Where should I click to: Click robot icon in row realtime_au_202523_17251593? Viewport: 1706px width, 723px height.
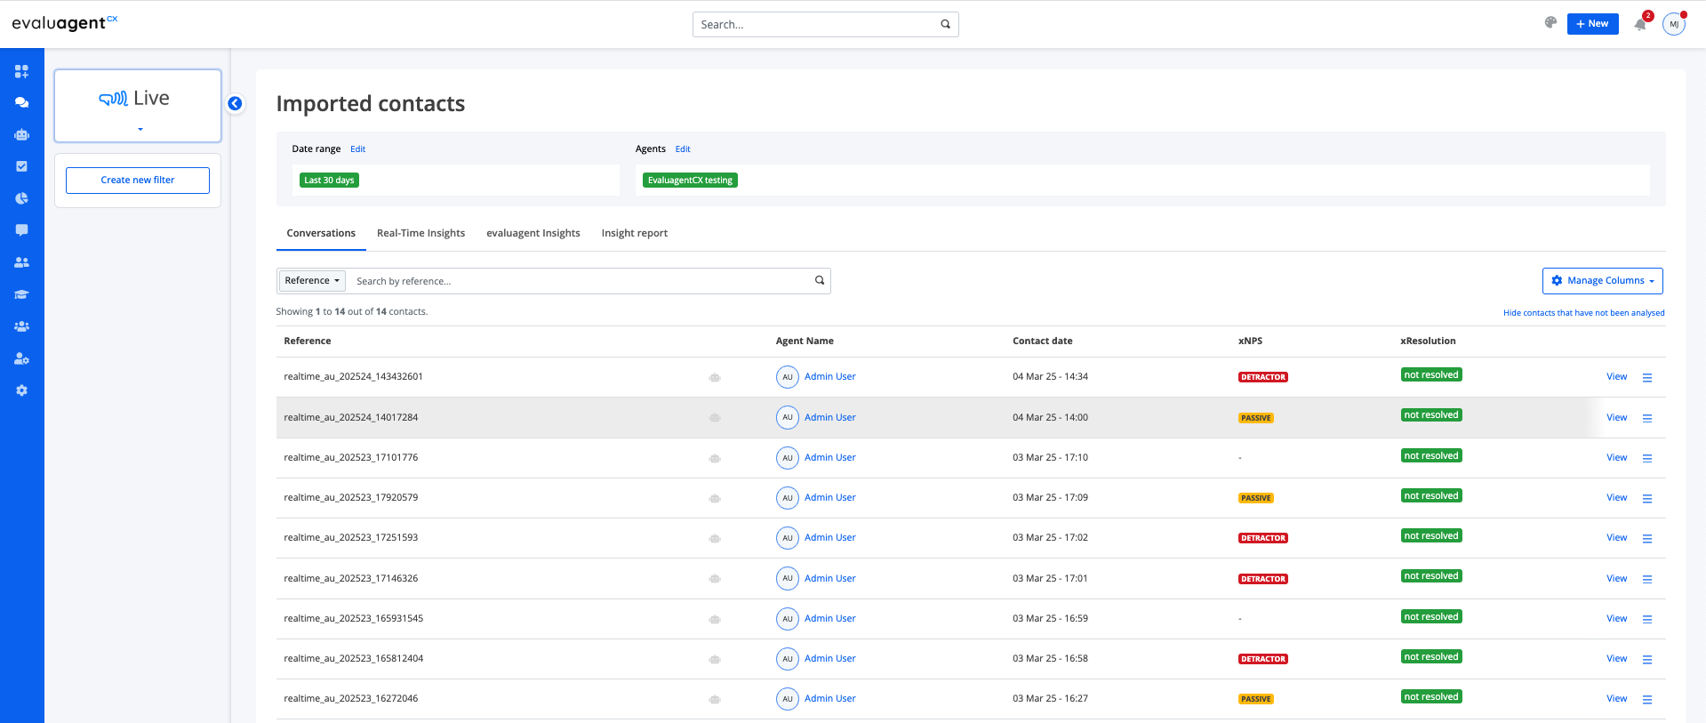(715, 538)
